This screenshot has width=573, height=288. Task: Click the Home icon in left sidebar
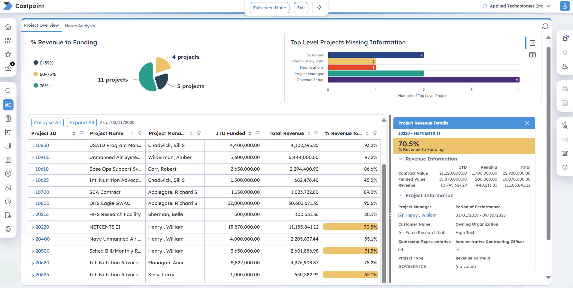coord(8,27)
